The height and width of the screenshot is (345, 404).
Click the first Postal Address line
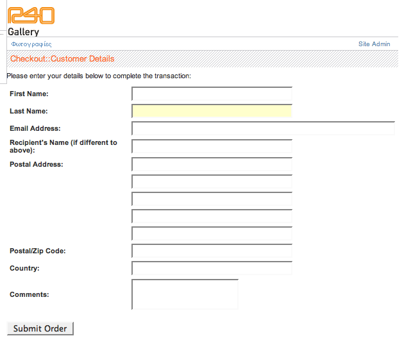pos(212,165)
